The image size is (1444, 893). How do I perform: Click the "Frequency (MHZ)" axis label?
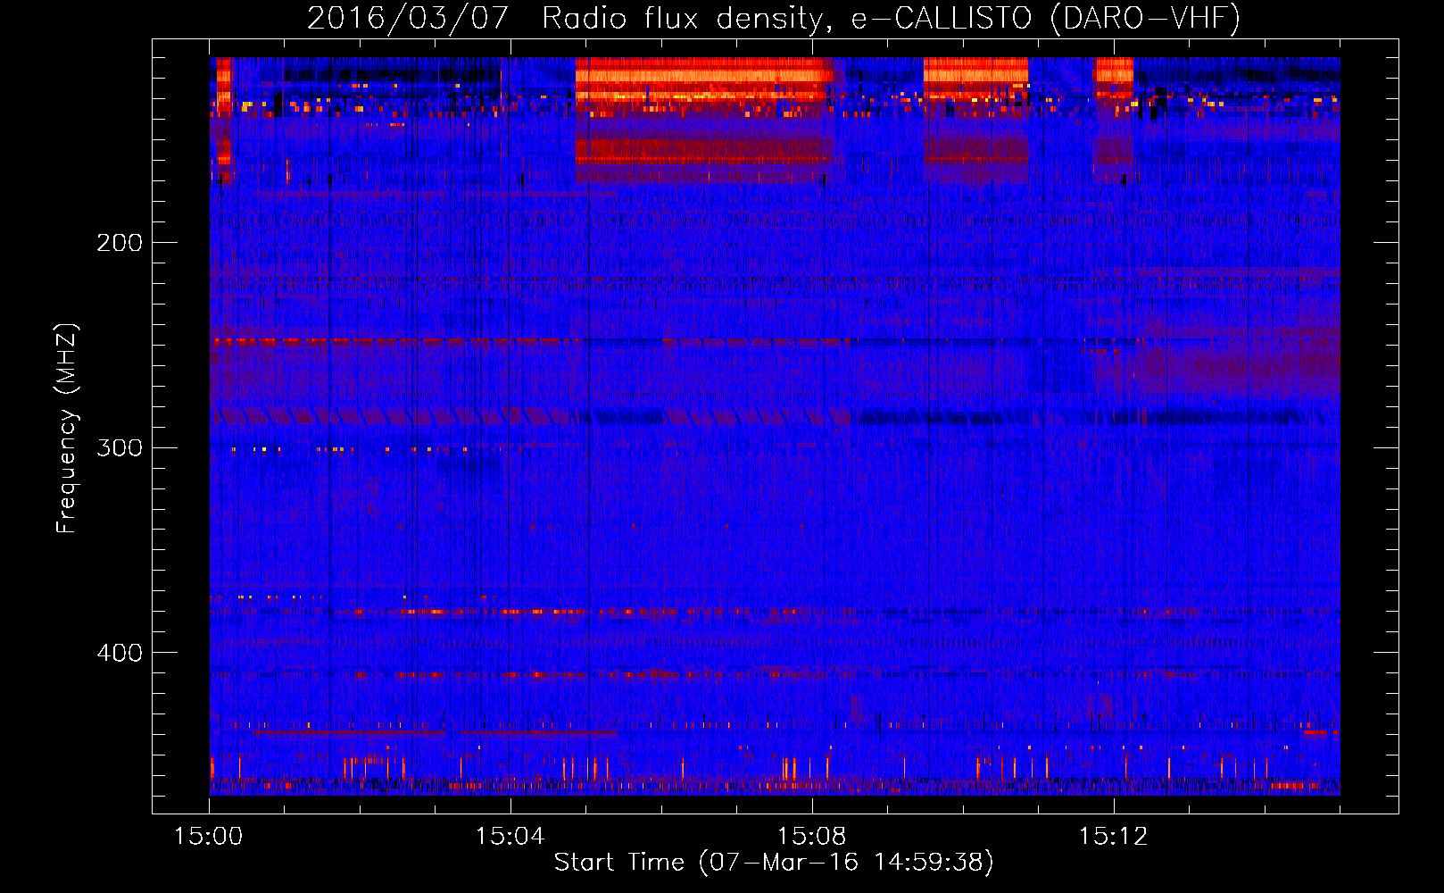[67, 428]
